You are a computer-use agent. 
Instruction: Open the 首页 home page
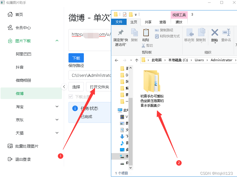15,15
